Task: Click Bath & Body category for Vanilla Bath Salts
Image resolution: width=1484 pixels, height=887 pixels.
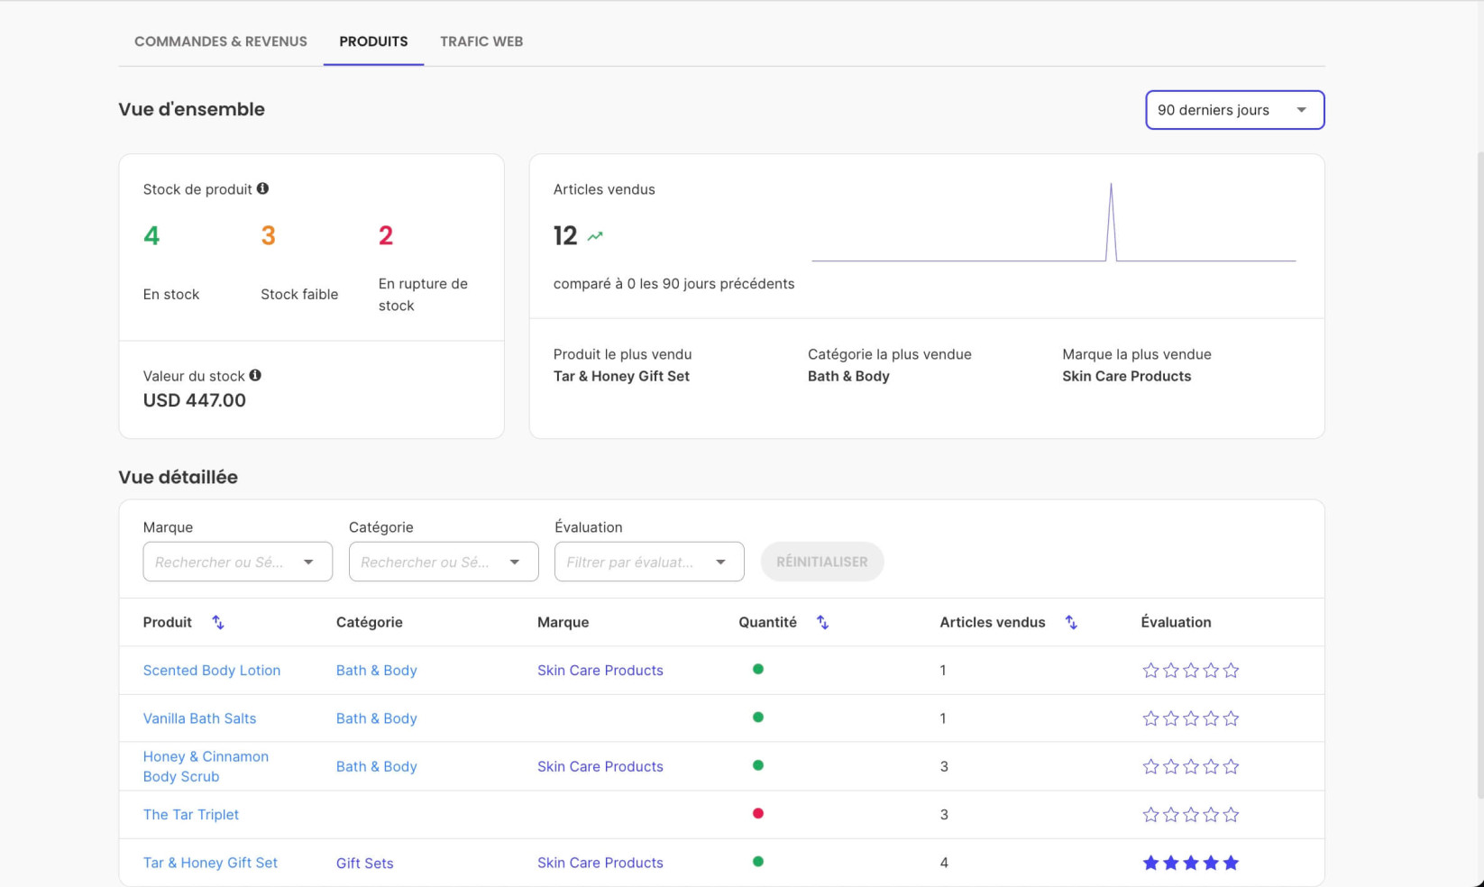Action: pyautogui.click(x=377, y=718)
